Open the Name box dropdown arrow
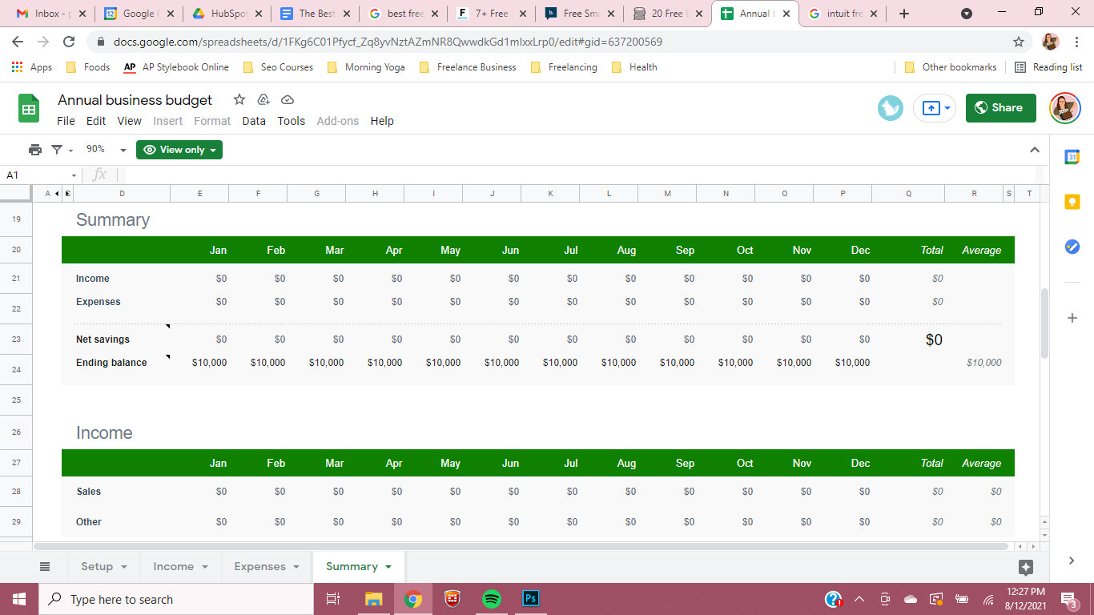Screen dimensions: 1094x615 [x=74, y=175]
